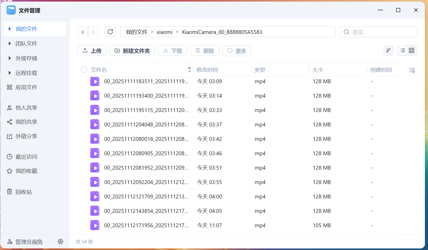The width and height of the screenshot is (428, 250).
Task: Select file name 00_20251112092204_2025111212...
Action: [x=146, y=182]
